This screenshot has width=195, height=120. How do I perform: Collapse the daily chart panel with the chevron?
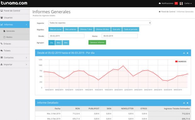tap(184, 53)
